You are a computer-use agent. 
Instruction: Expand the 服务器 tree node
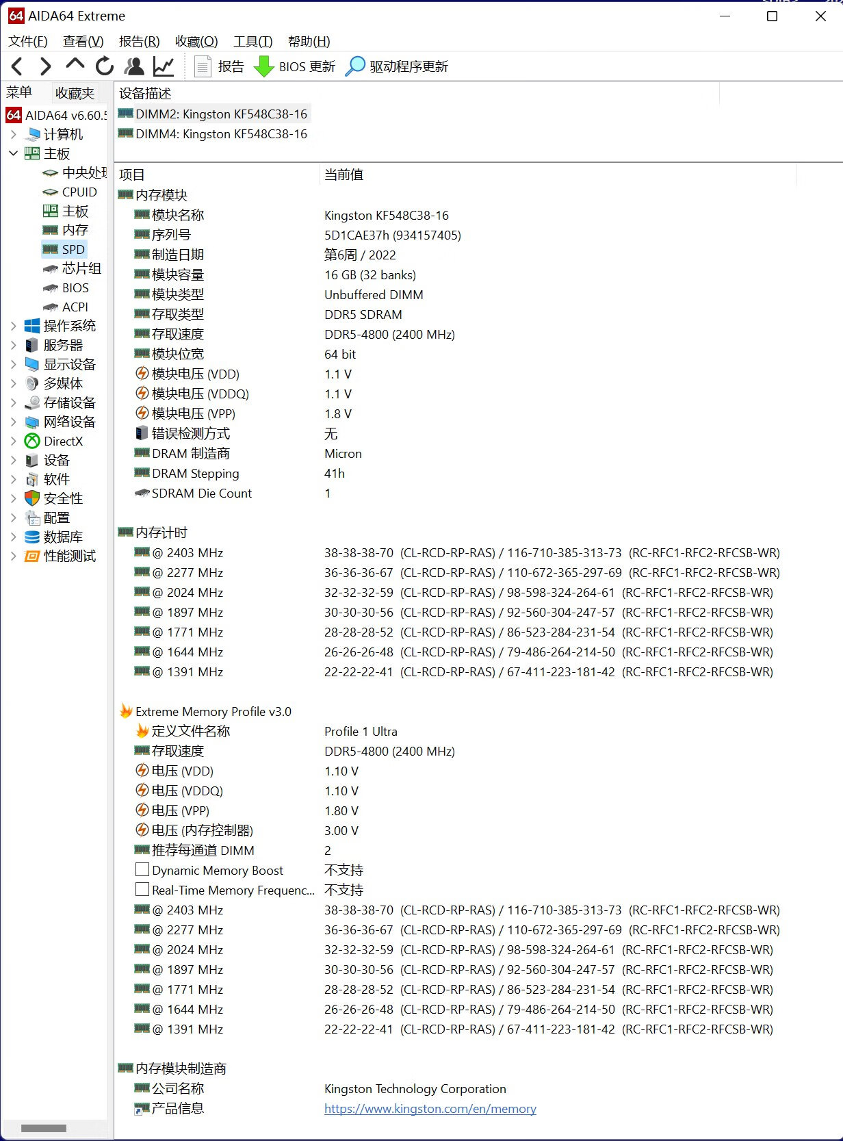[13, 345]
